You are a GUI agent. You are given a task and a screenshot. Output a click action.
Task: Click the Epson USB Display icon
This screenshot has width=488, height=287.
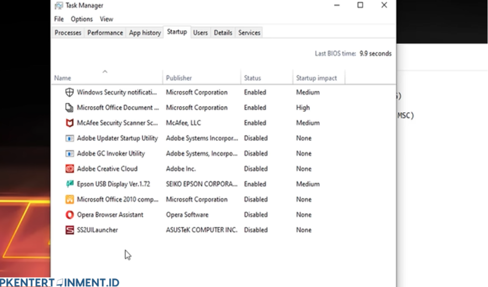pos(70,184)
